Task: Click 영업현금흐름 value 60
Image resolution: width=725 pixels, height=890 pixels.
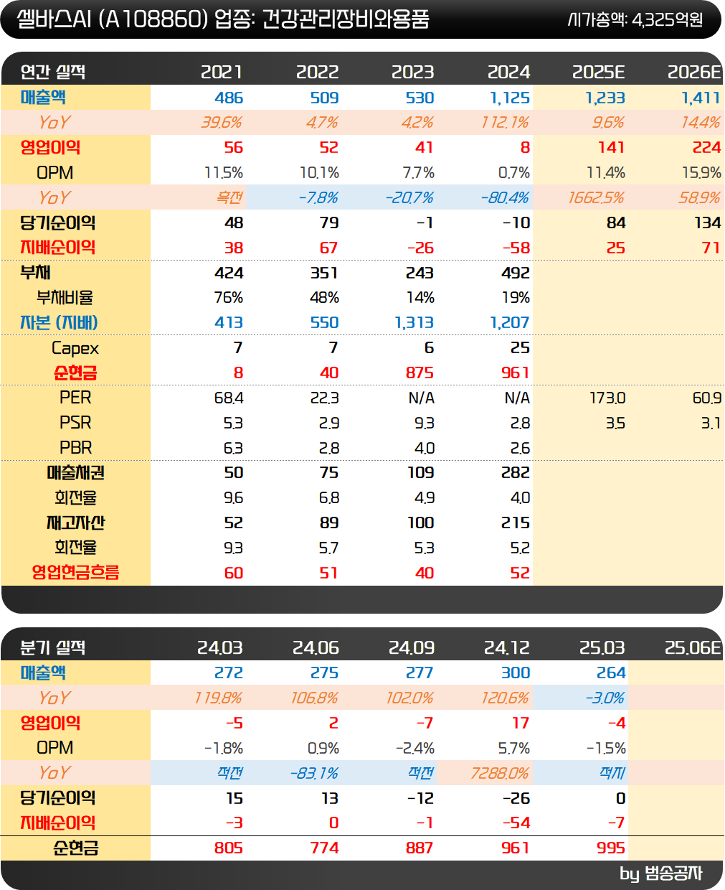Action: tap(234, 573)
